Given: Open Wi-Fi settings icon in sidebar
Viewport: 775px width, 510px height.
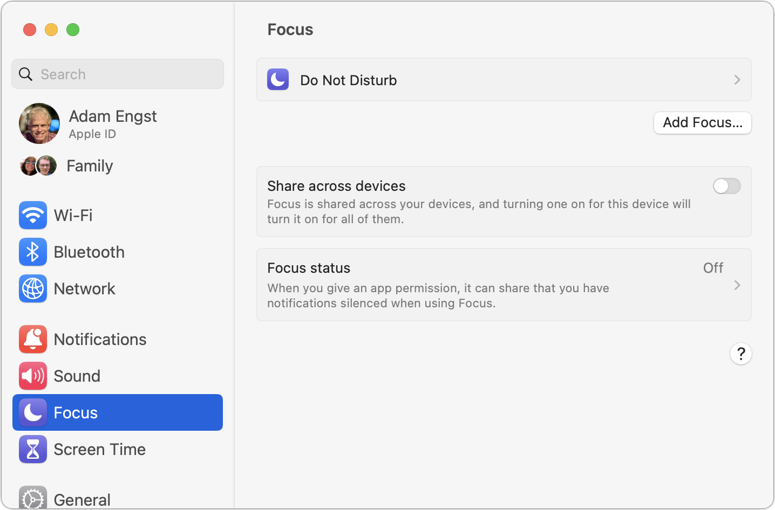Looking at the screenshot, I should click(x=33, y=215).
